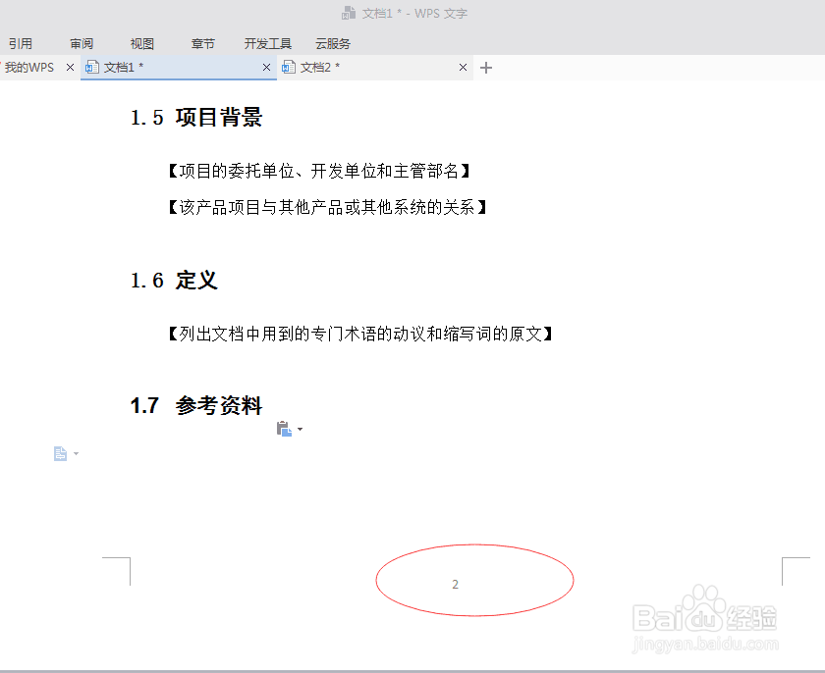Click the + icon to create a new document
Image resolution: width=825 pixels, height=673 pixels.
[x=485, y=67]
